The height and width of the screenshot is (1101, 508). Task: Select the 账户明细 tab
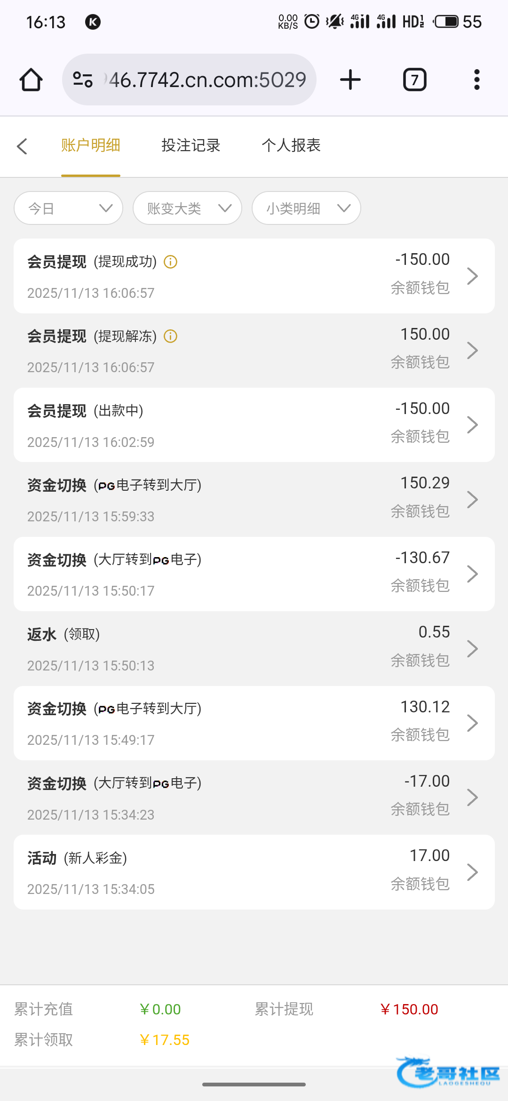pyautogui.click(x=91, y=145)
